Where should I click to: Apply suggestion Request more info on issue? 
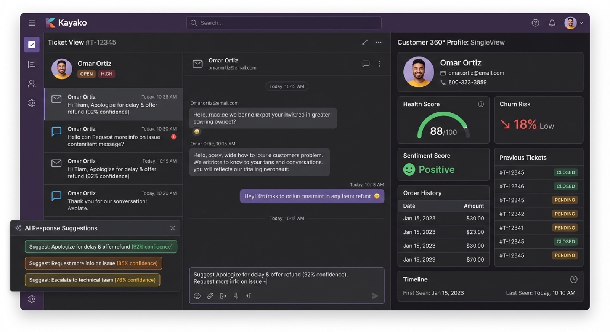coord(93,263)
